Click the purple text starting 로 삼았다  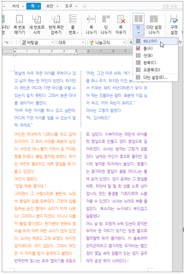(x=117, y=175)
